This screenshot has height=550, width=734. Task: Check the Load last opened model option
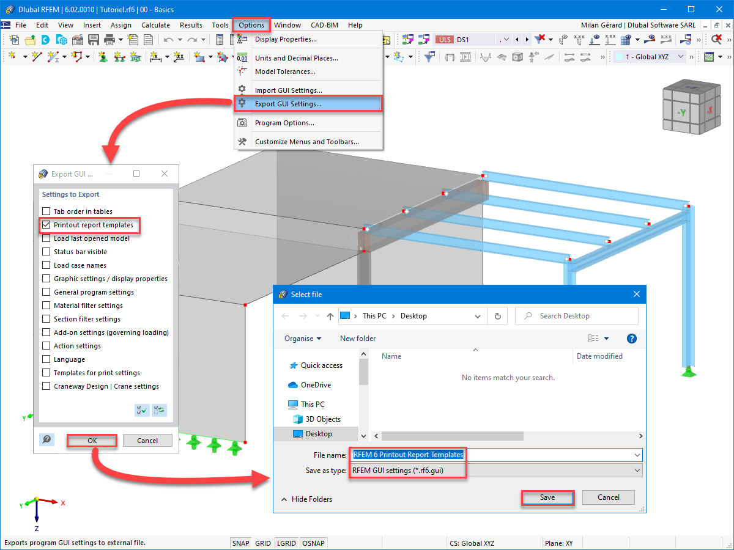46,238
